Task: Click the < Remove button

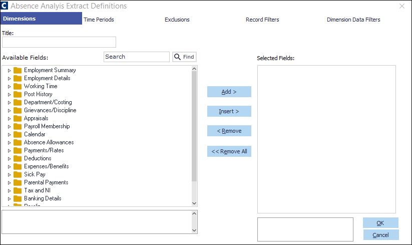Action: tap(229, 131)
